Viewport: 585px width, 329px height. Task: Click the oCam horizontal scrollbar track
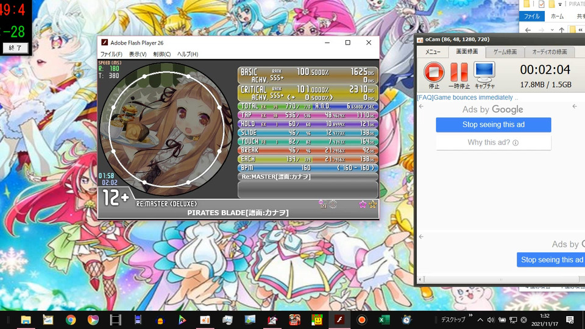[x=502, y=279]
